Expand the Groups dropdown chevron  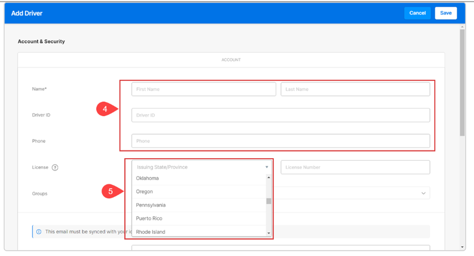(x=424, y=193)
